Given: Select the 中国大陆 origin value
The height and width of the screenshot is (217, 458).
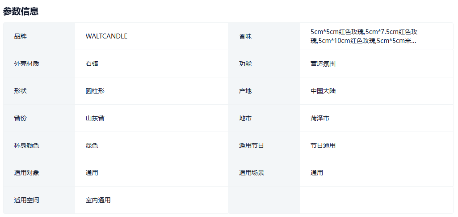Looking at the screenshot, I should 323,91.
